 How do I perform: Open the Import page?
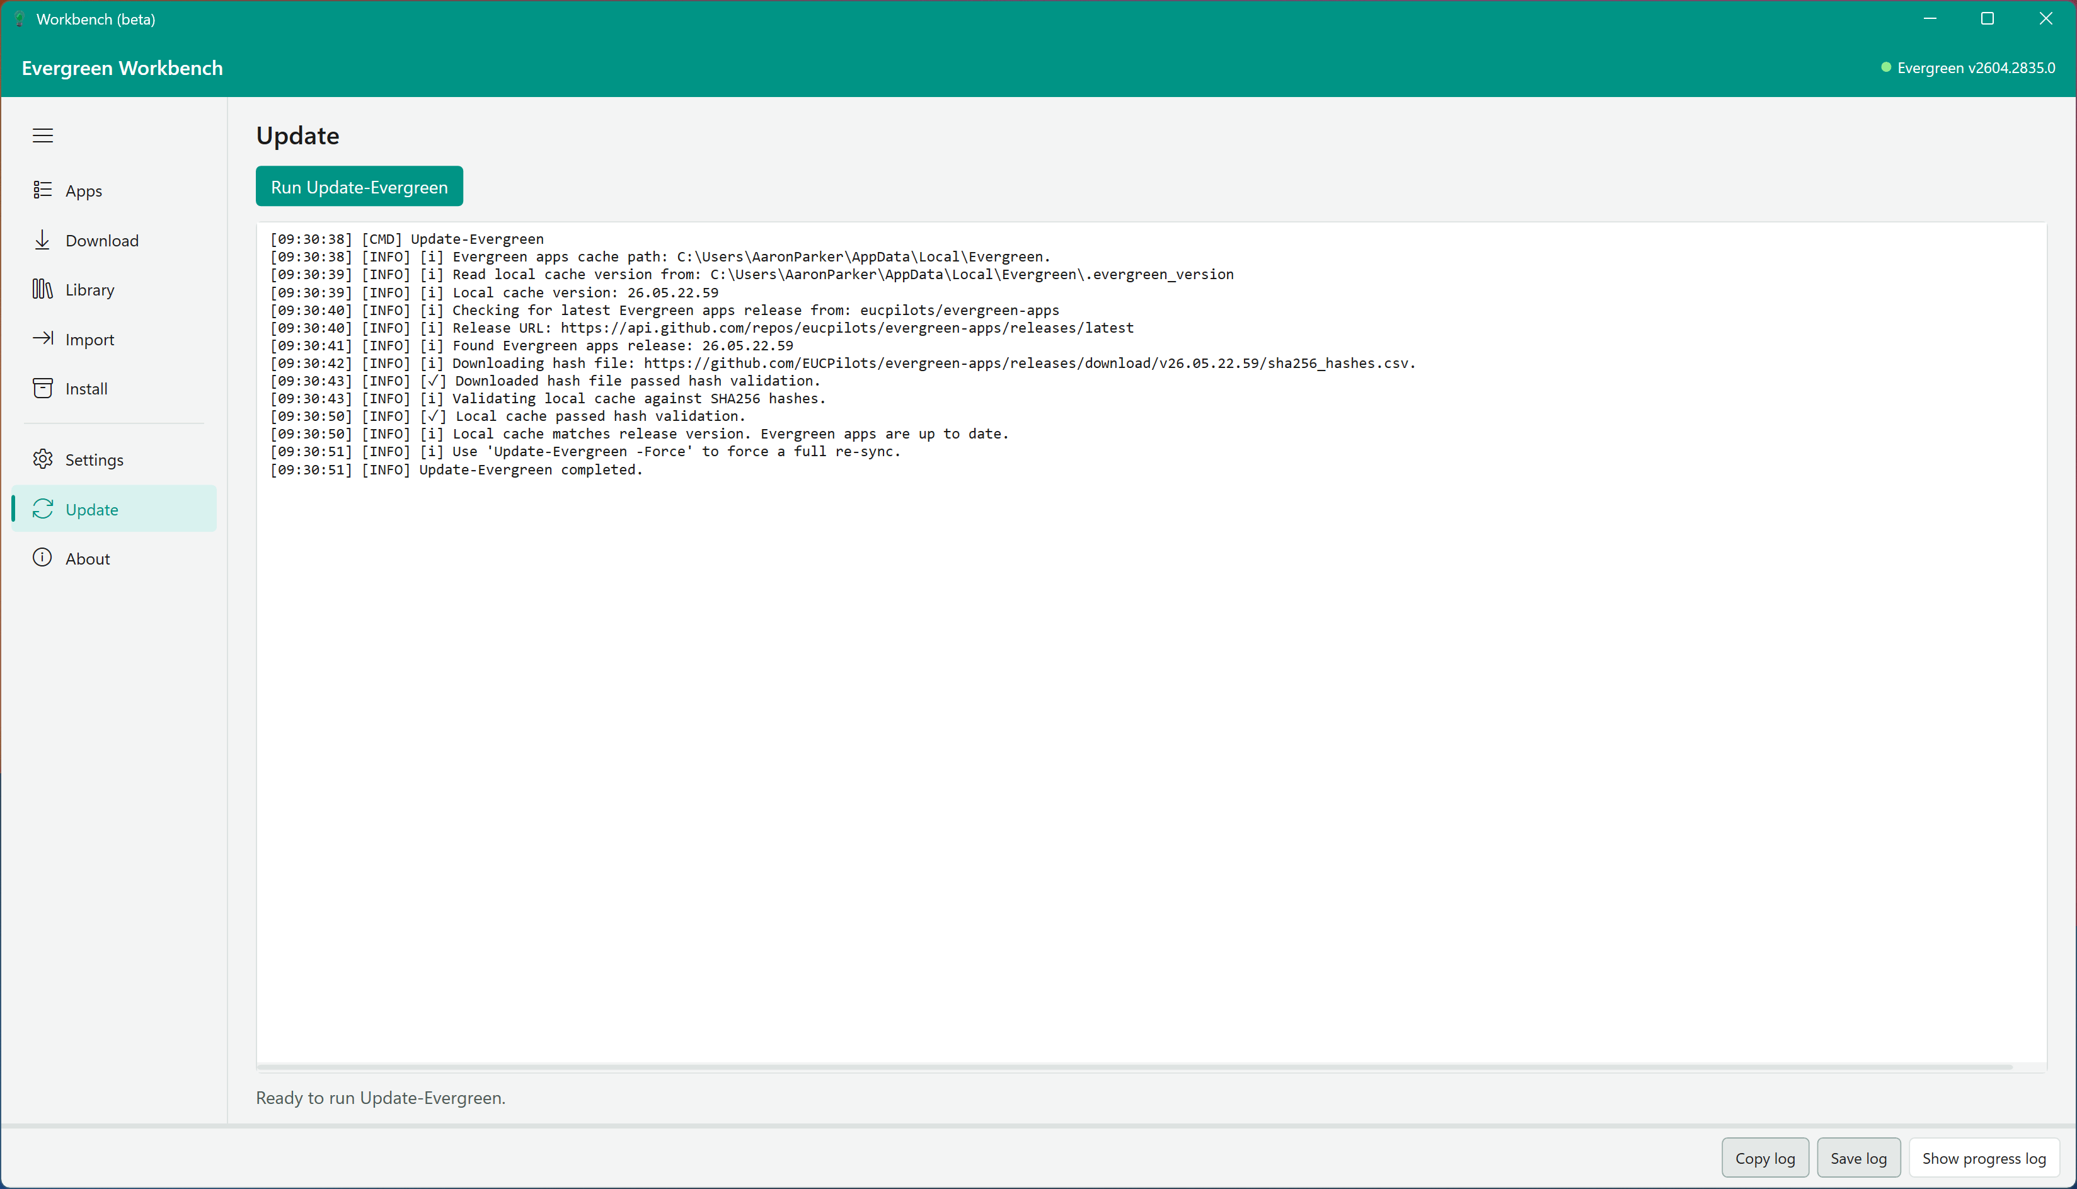tap(114, 339)
